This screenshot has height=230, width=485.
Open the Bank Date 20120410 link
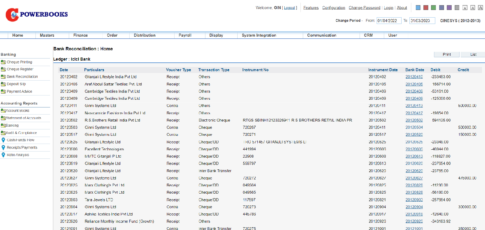tap(414, 77)
